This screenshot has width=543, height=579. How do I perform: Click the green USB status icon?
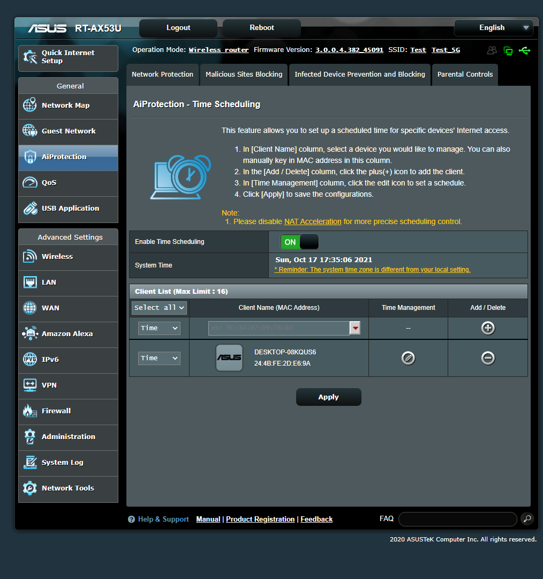pyautogui.click(x=525, y=50)
